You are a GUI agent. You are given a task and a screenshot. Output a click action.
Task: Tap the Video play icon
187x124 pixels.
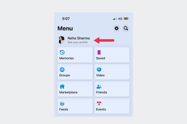tap(99, 69)
